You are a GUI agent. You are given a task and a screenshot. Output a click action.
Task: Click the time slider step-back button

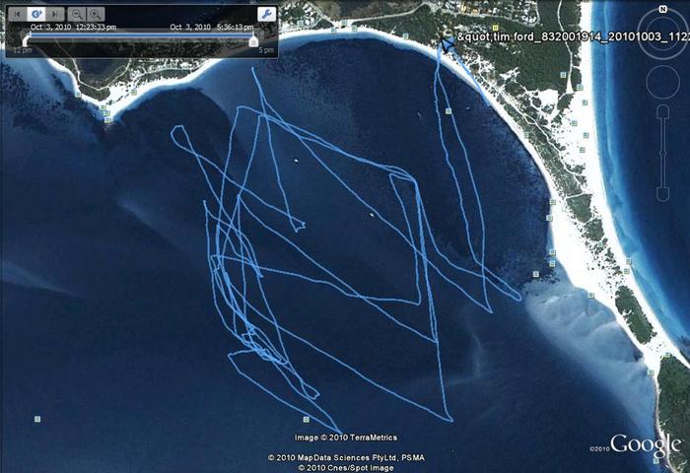17,14
